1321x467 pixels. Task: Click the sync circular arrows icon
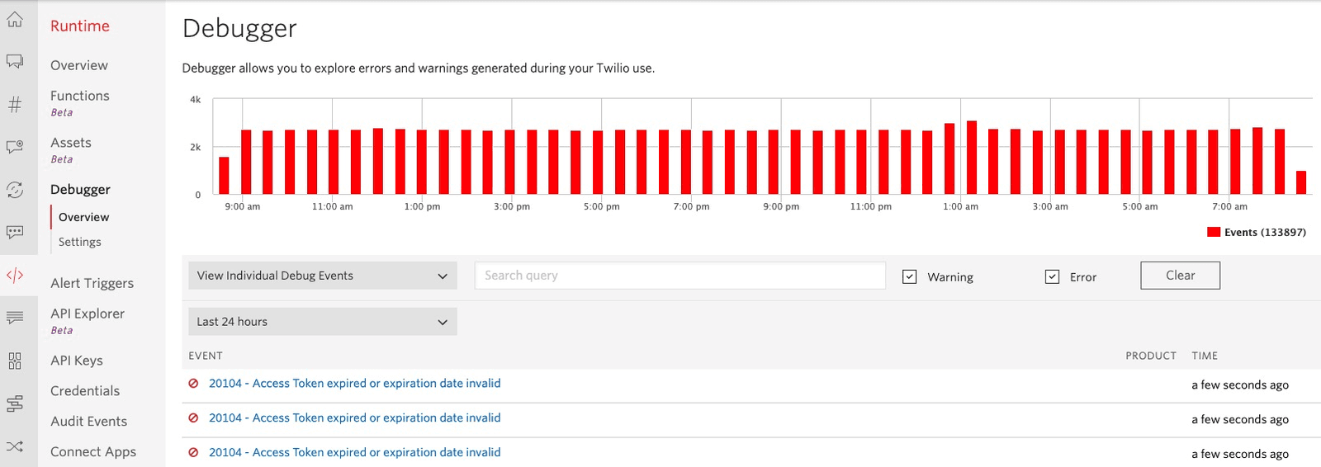[x=15, y=190]
